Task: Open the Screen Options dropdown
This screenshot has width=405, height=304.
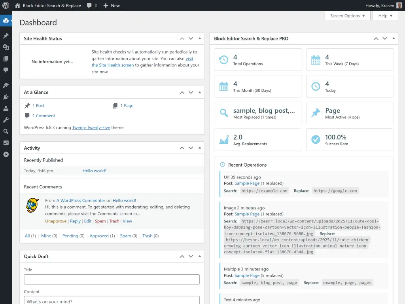Action: 347,16
